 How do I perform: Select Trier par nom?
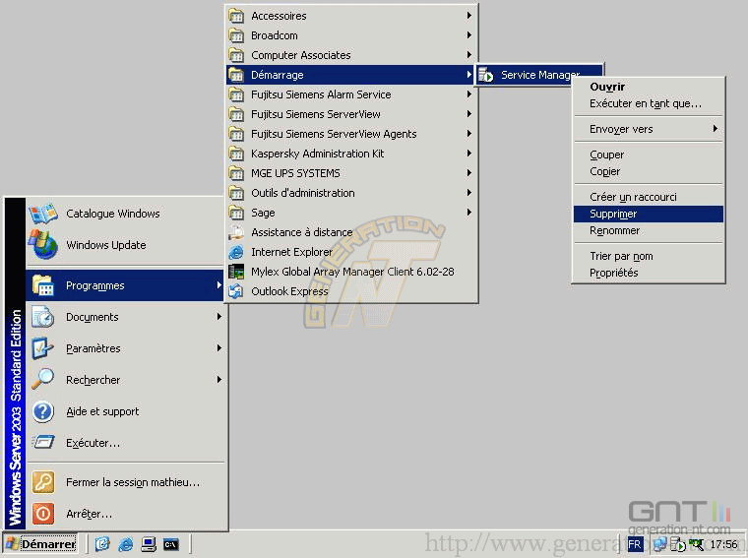tap(649, 256)
